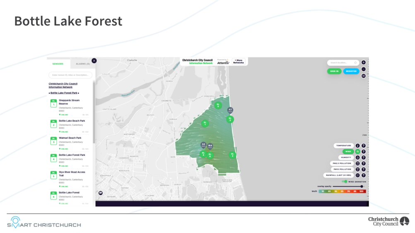This screenshot has width=415, height=233.
Task: Toggle the Wind Animation switch
Action: [x=345, y=181]
